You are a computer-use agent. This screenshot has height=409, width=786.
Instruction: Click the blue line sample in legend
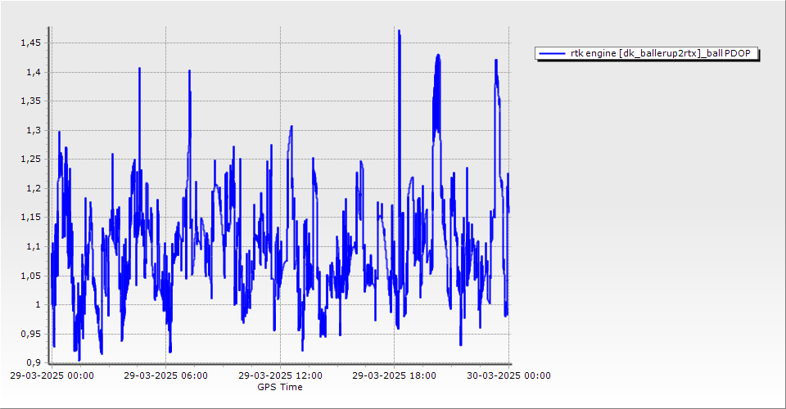pos(552,53)
